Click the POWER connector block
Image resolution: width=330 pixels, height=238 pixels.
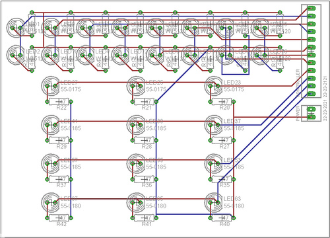click(311, 113)
